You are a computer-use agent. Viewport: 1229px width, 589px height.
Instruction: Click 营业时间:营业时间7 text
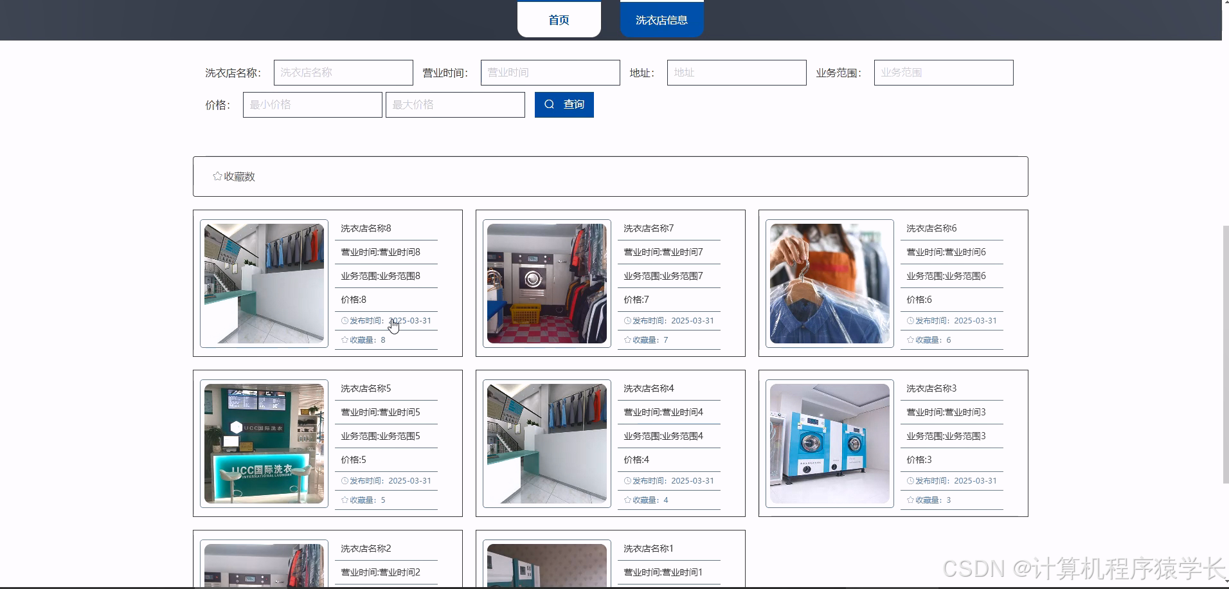tap(663, 252)
